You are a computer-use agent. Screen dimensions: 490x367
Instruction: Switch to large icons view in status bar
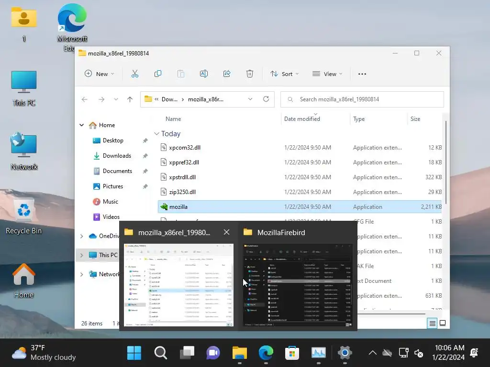tap(443, 323)
